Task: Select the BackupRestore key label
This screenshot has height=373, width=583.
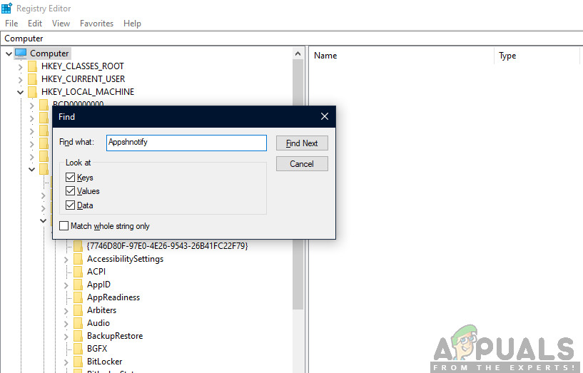Action: [x=115, y=336]
